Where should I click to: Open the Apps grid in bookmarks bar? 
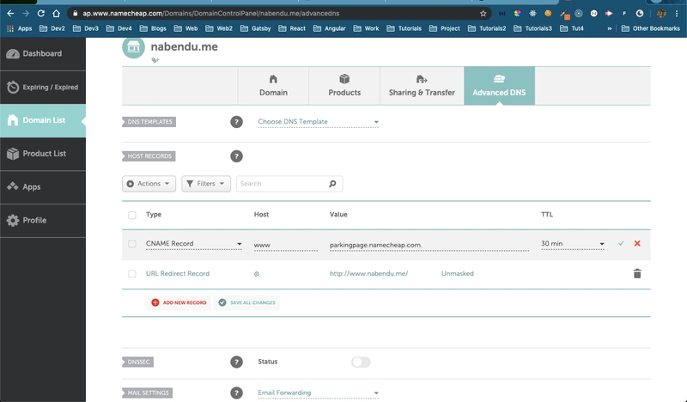(x=19, y=28)
